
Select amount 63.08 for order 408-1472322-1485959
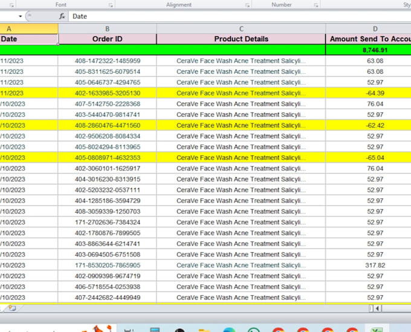pos(368,61)
